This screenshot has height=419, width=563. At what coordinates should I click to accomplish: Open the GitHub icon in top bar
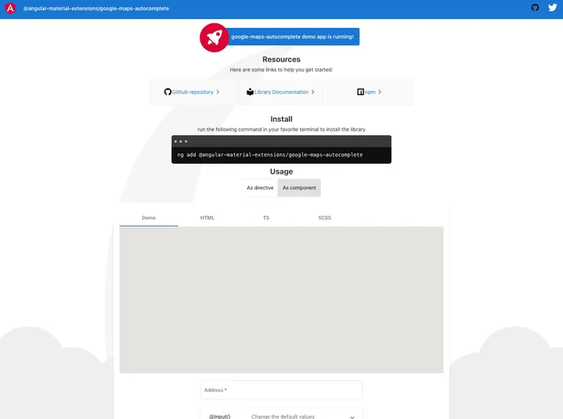[535, 8]
